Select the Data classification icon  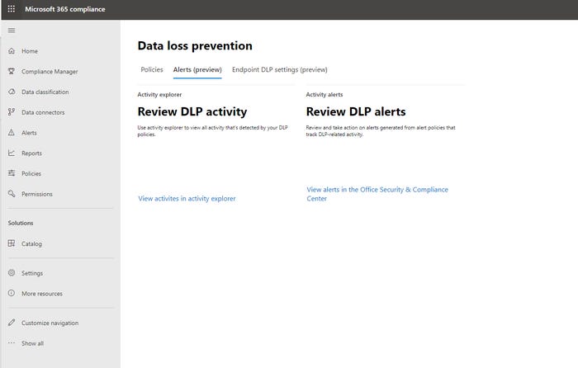click(12, 92)
